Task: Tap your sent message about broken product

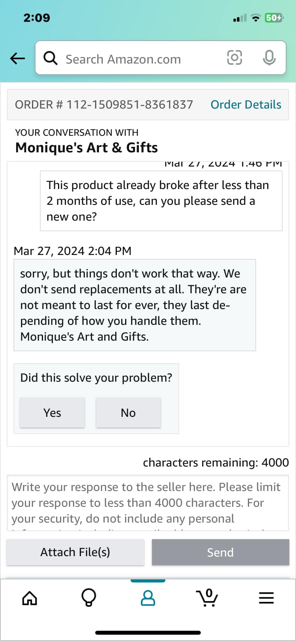Action: click(161, 201)
